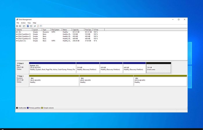Click the "450 MB" capacity cell for partition 3
The width and height of the screenshot is (203, 130).
point(75,36)
